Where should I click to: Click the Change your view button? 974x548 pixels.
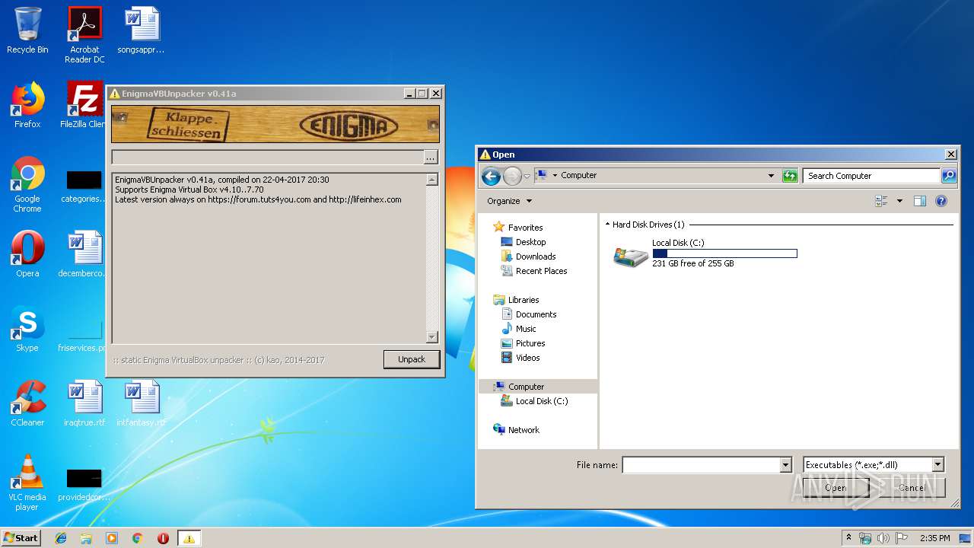[882, 201]
